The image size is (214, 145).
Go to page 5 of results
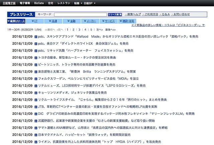91,30
